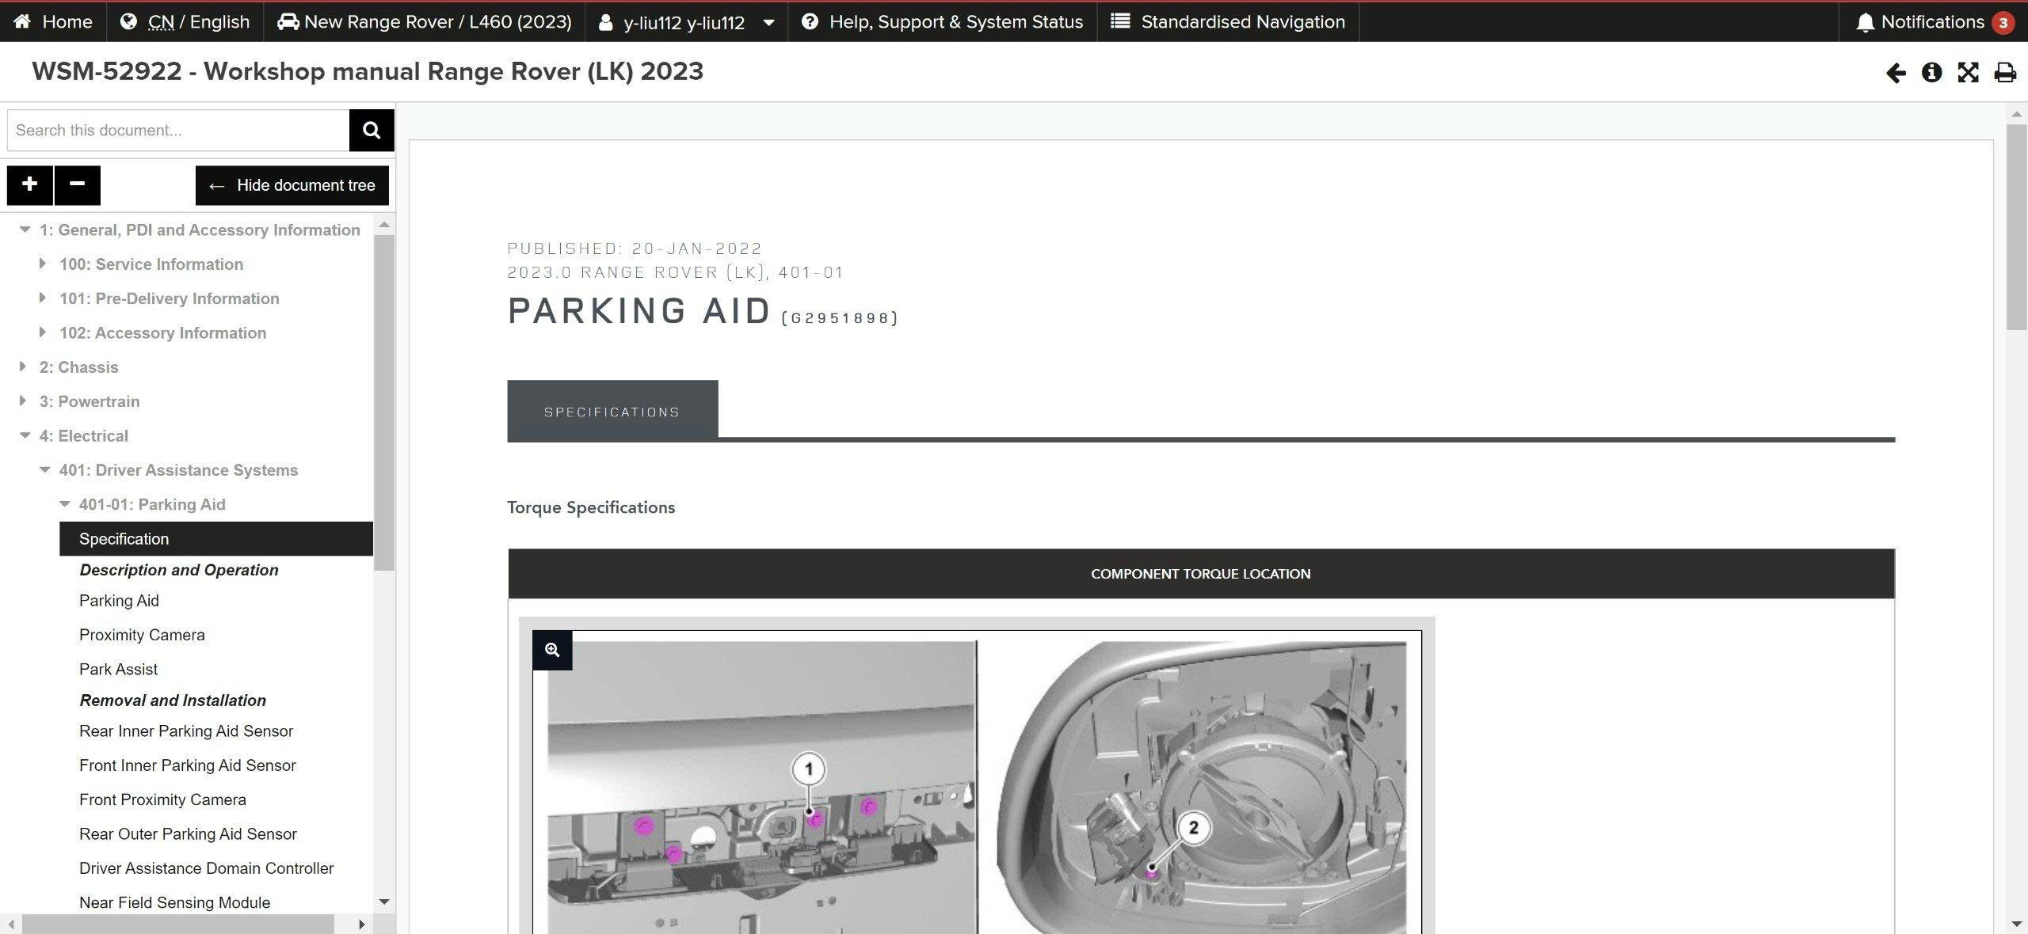View document information via the info icon
The image size is (2028, 934).
coord(1931,72)
